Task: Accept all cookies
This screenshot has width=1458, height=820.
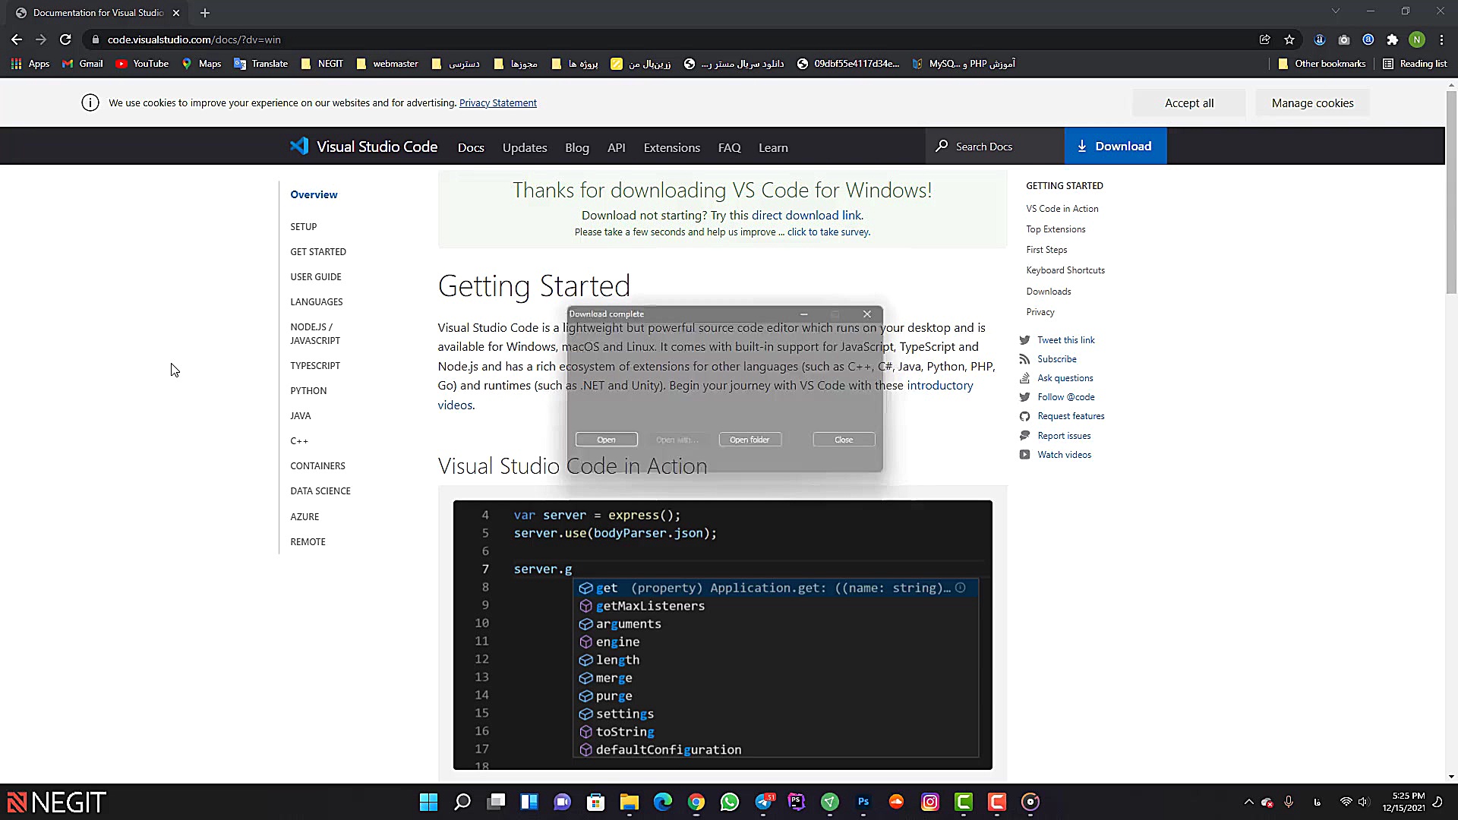Action: (x=1189, y=102)
